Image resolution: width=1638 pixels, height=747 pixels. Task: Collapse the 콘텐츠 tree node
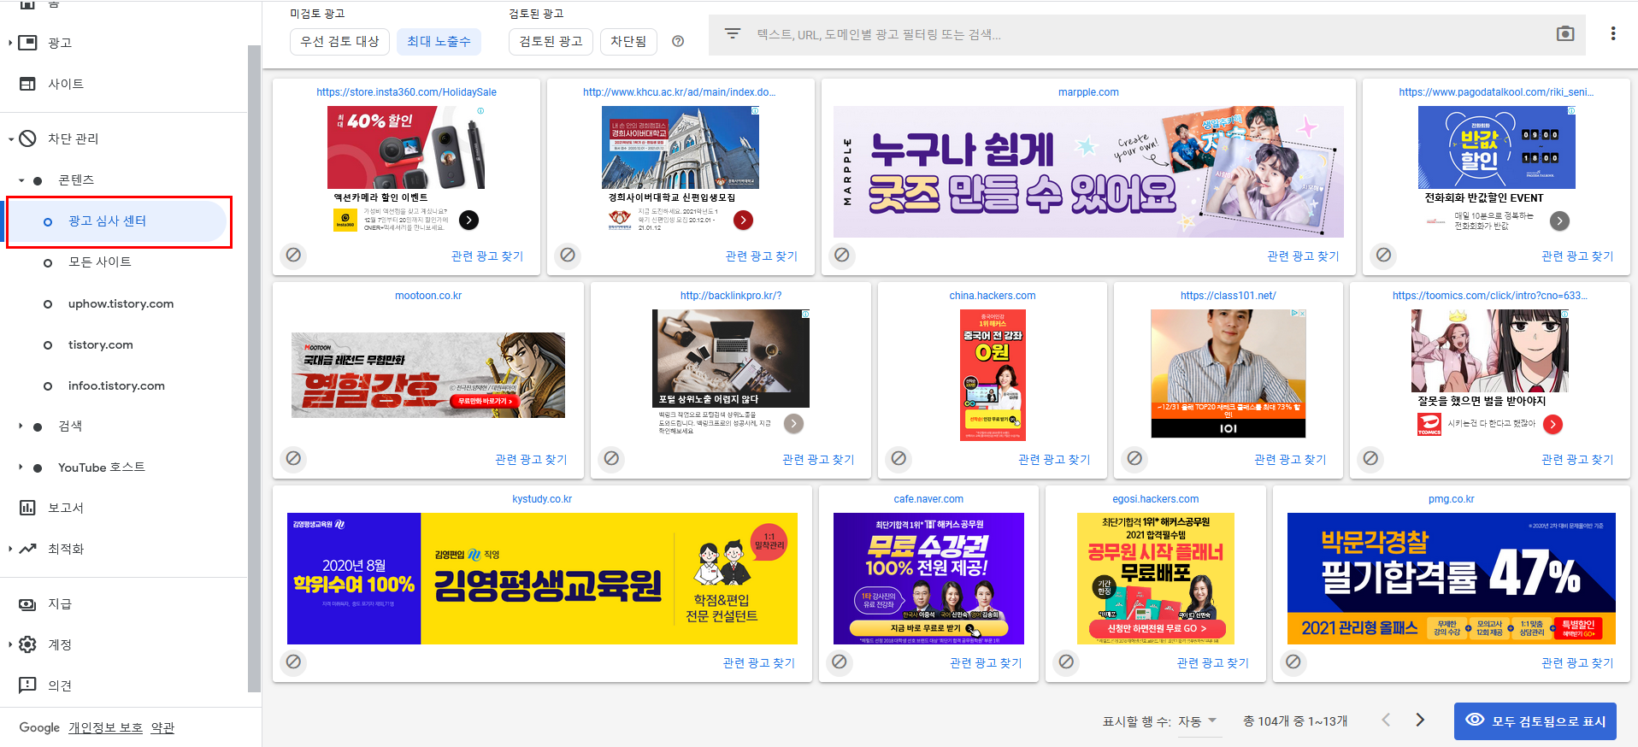point(21,180)
